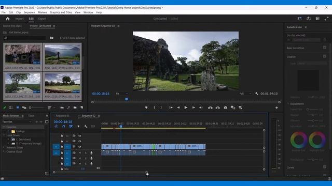Screen dimensions: 332x186
Task: Open the Fit zoom level dropdown
Action: 122,94
